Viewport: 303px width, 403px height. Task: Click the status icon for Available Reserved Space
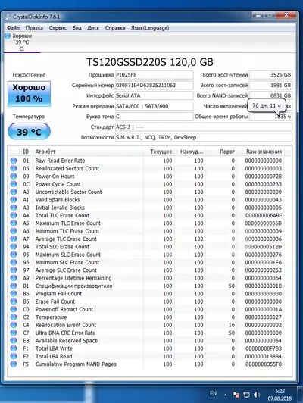tap(14, 341)
